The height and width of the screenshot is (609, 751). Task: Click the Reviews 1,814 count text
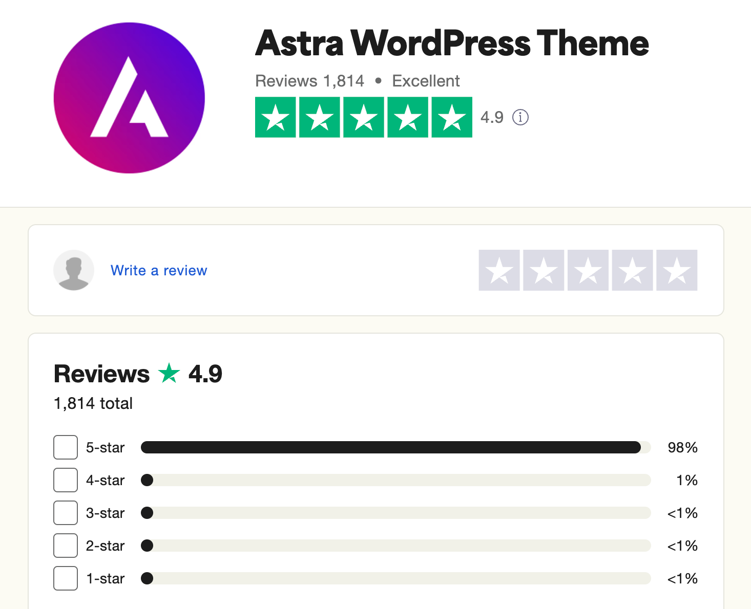[x=309, y=81]
